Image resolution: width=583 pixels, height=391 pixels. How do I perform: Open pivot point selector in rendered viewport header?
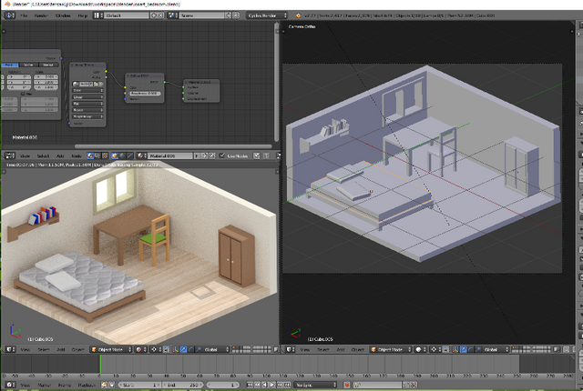pos(156,349)
